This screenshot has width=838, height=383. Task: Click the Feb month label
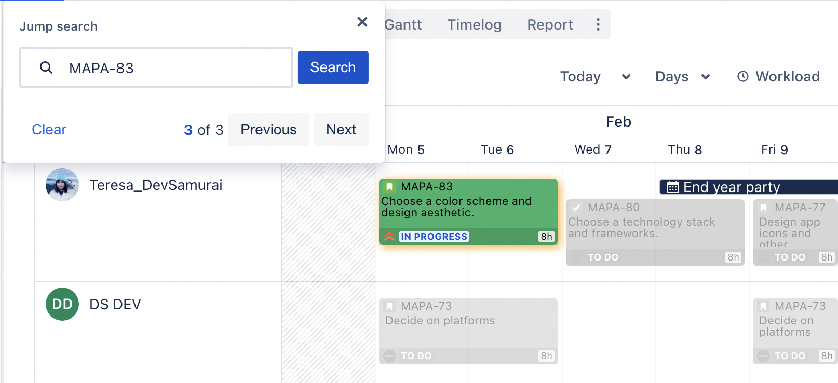point(618,121)
